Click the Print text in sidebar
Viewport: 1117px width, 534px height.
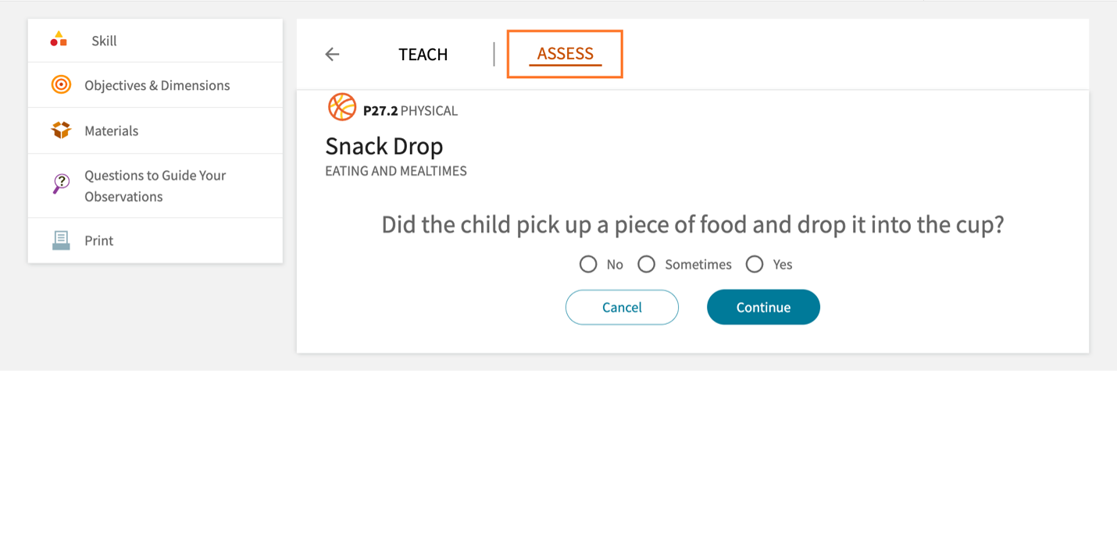[99, 240]
